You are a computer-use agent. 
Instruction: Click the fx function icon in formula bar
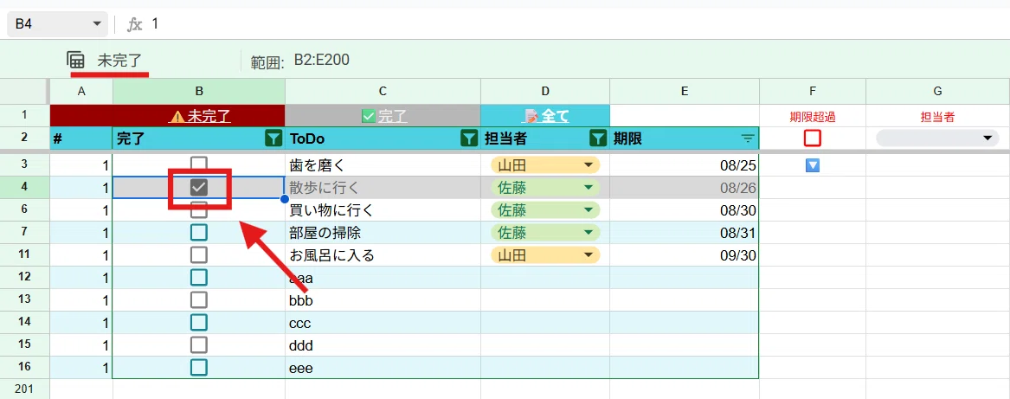click(134, 24)
